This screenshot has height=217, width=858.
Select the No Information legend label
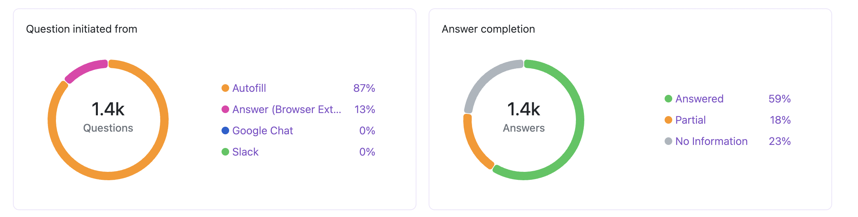point(711,141)
